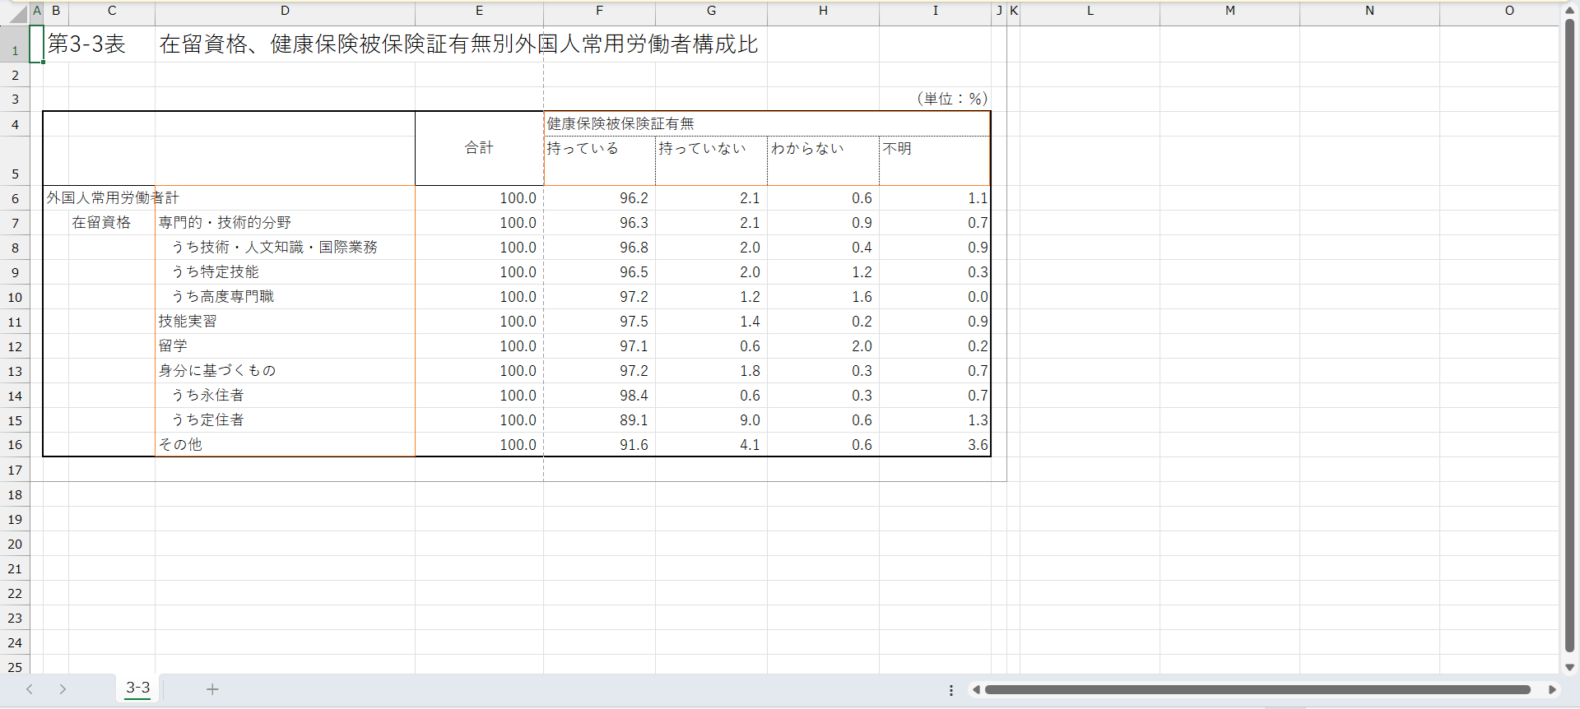
Task: Click the next sheet navigation arrow
Action: (63, 689)
